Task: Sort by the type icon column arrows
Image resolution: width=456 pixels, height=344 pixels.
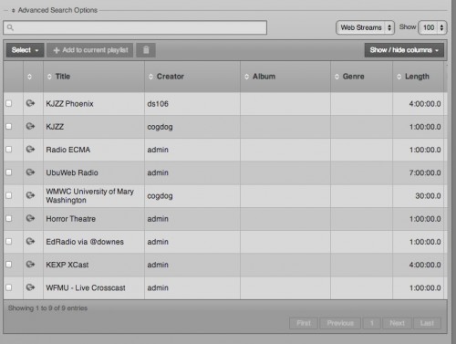Action: (29, 77)
